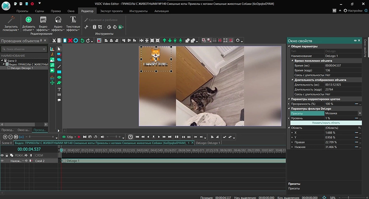Click the Настройки settings button
This screenshot has height=199, width=369.
tap(353, 11)
